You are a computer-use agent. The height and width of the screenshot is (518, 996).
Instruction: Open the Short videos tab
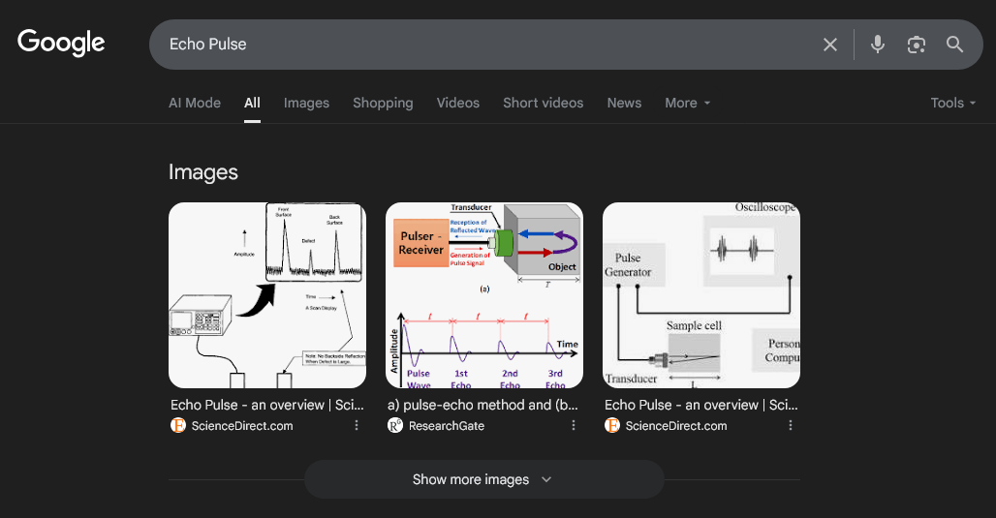[543, 103]
